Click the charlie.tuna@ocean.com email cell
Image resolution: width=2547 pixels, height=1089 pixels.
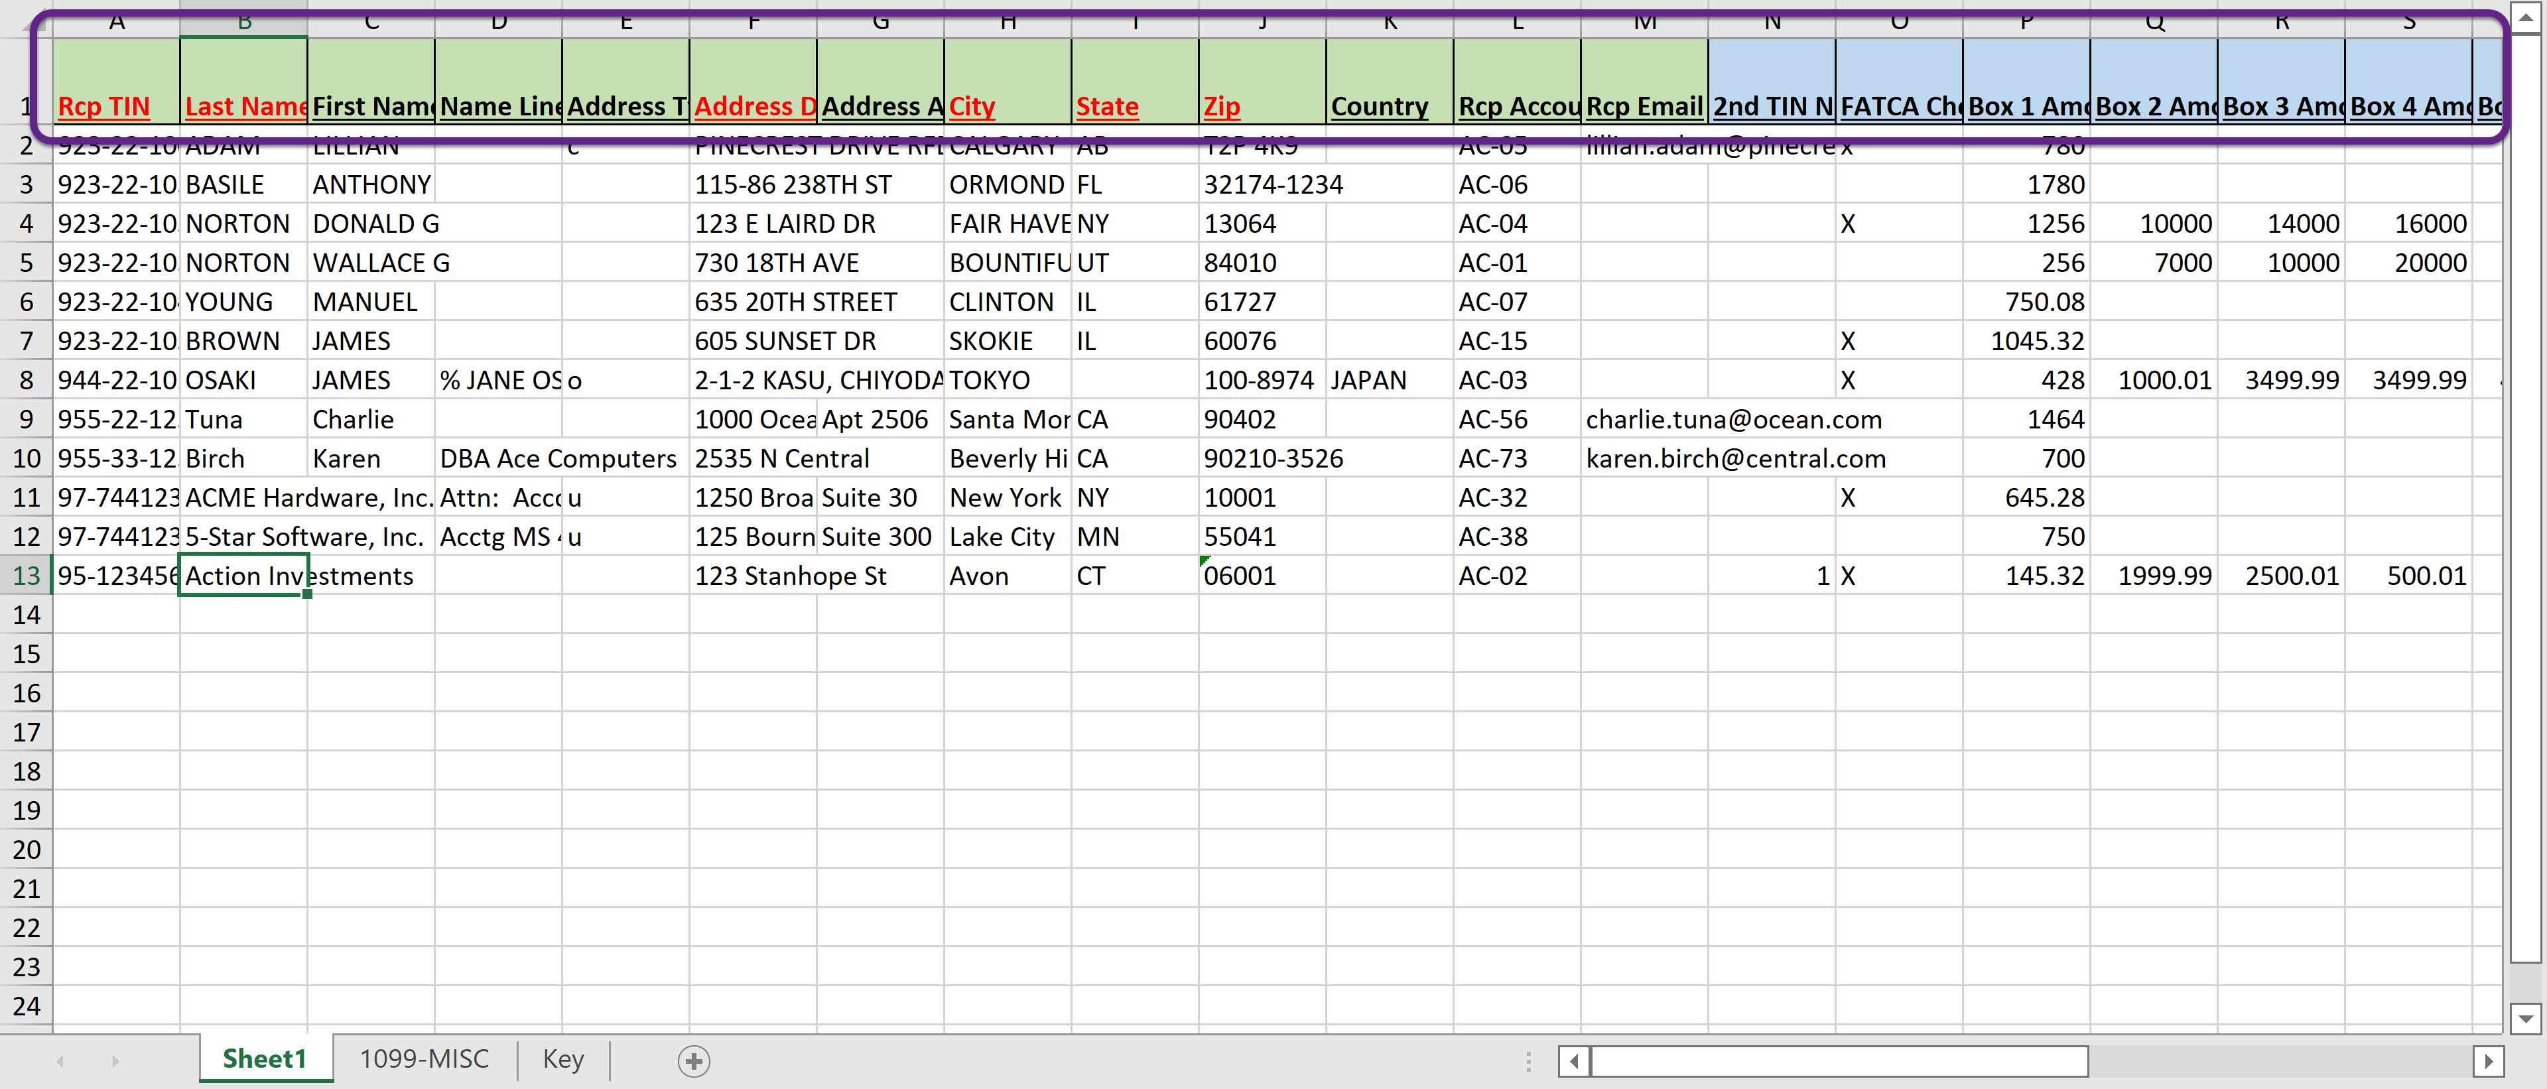click(x=1644, y=419)
